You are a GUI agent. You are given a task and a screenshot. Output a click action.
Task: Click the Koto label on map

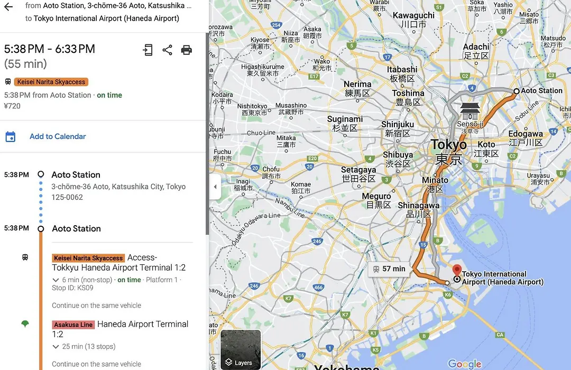tap(486, 149)
